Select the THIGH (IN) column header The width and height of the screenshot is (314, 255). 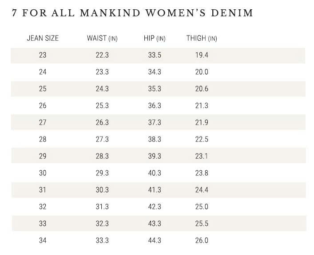(202, 39)
